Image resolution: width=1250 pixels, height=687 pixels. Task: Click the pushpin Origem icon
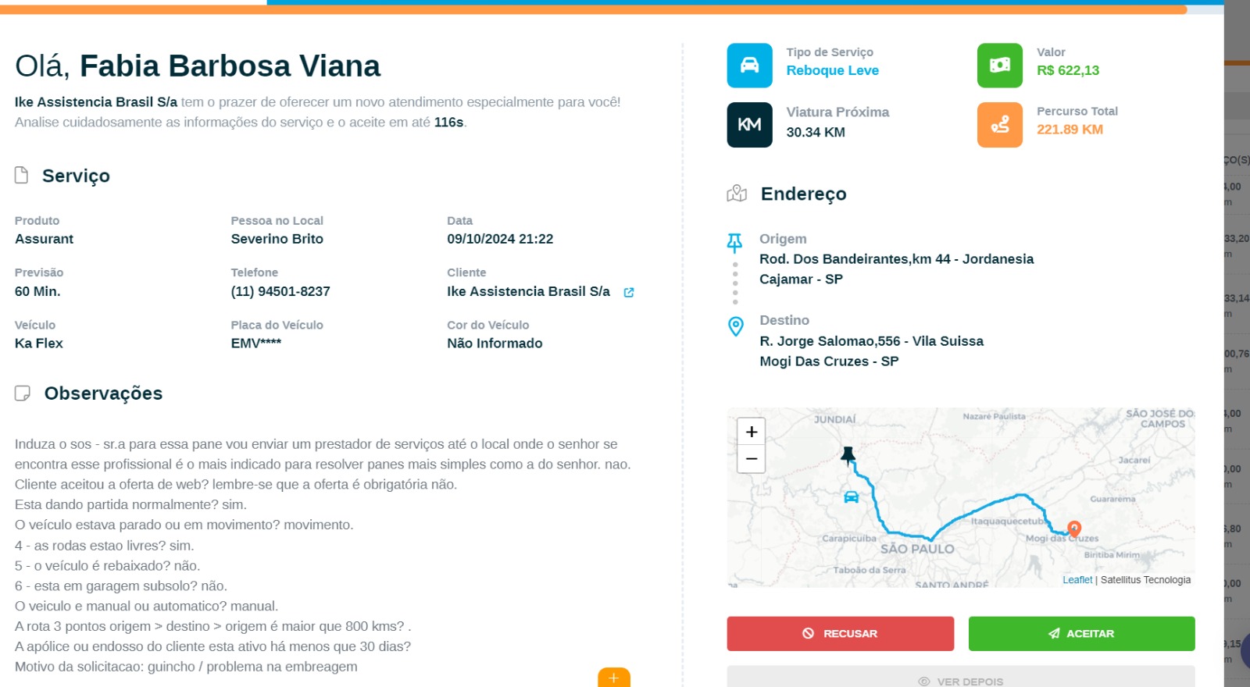pos(734,243)
